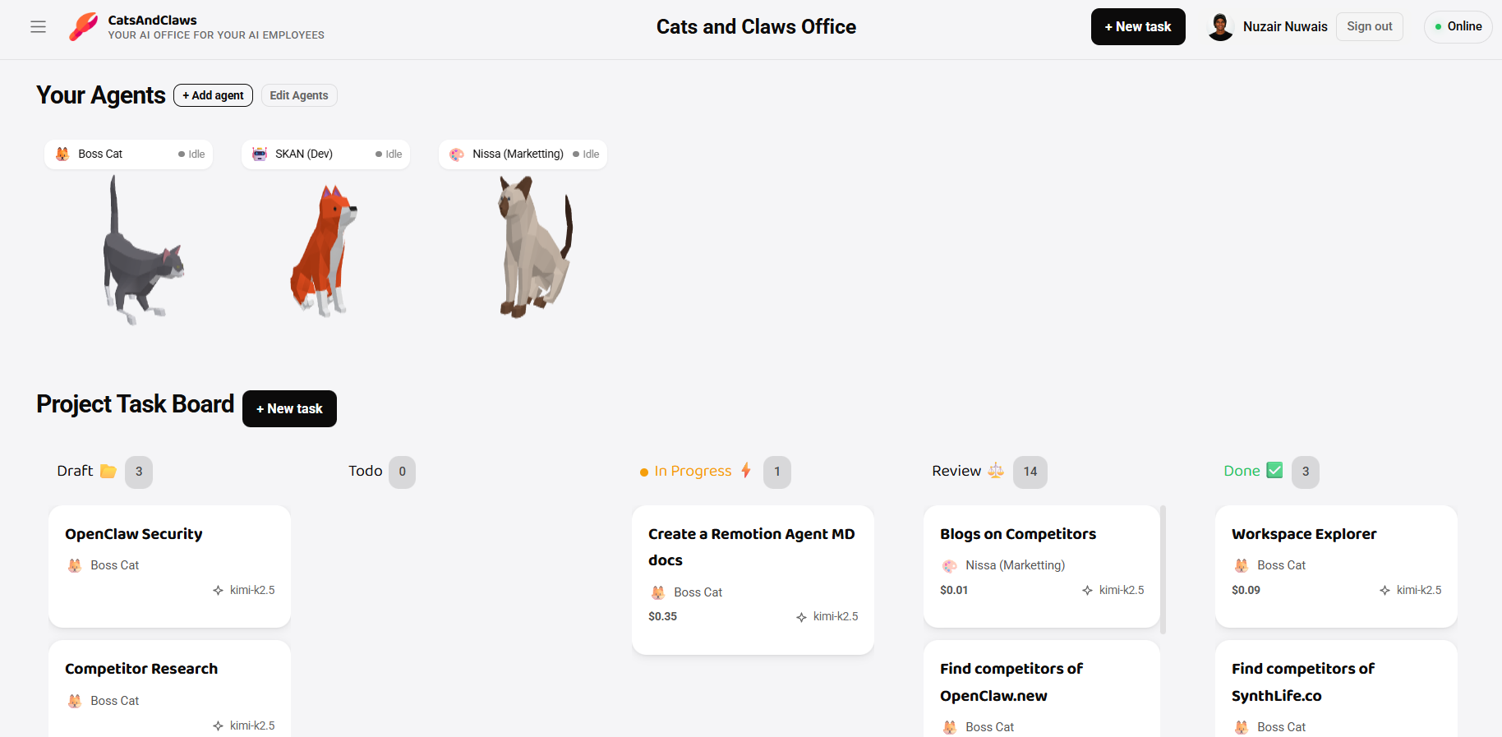Click the avatar icon on Nissa (Marketting) chip

coord(457,154)
